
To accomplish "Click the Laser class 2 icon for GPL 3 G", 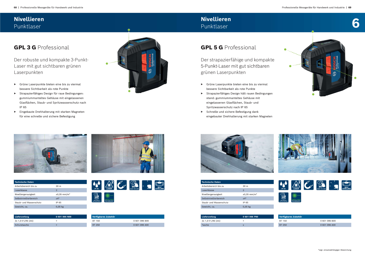I will (109, 185).
